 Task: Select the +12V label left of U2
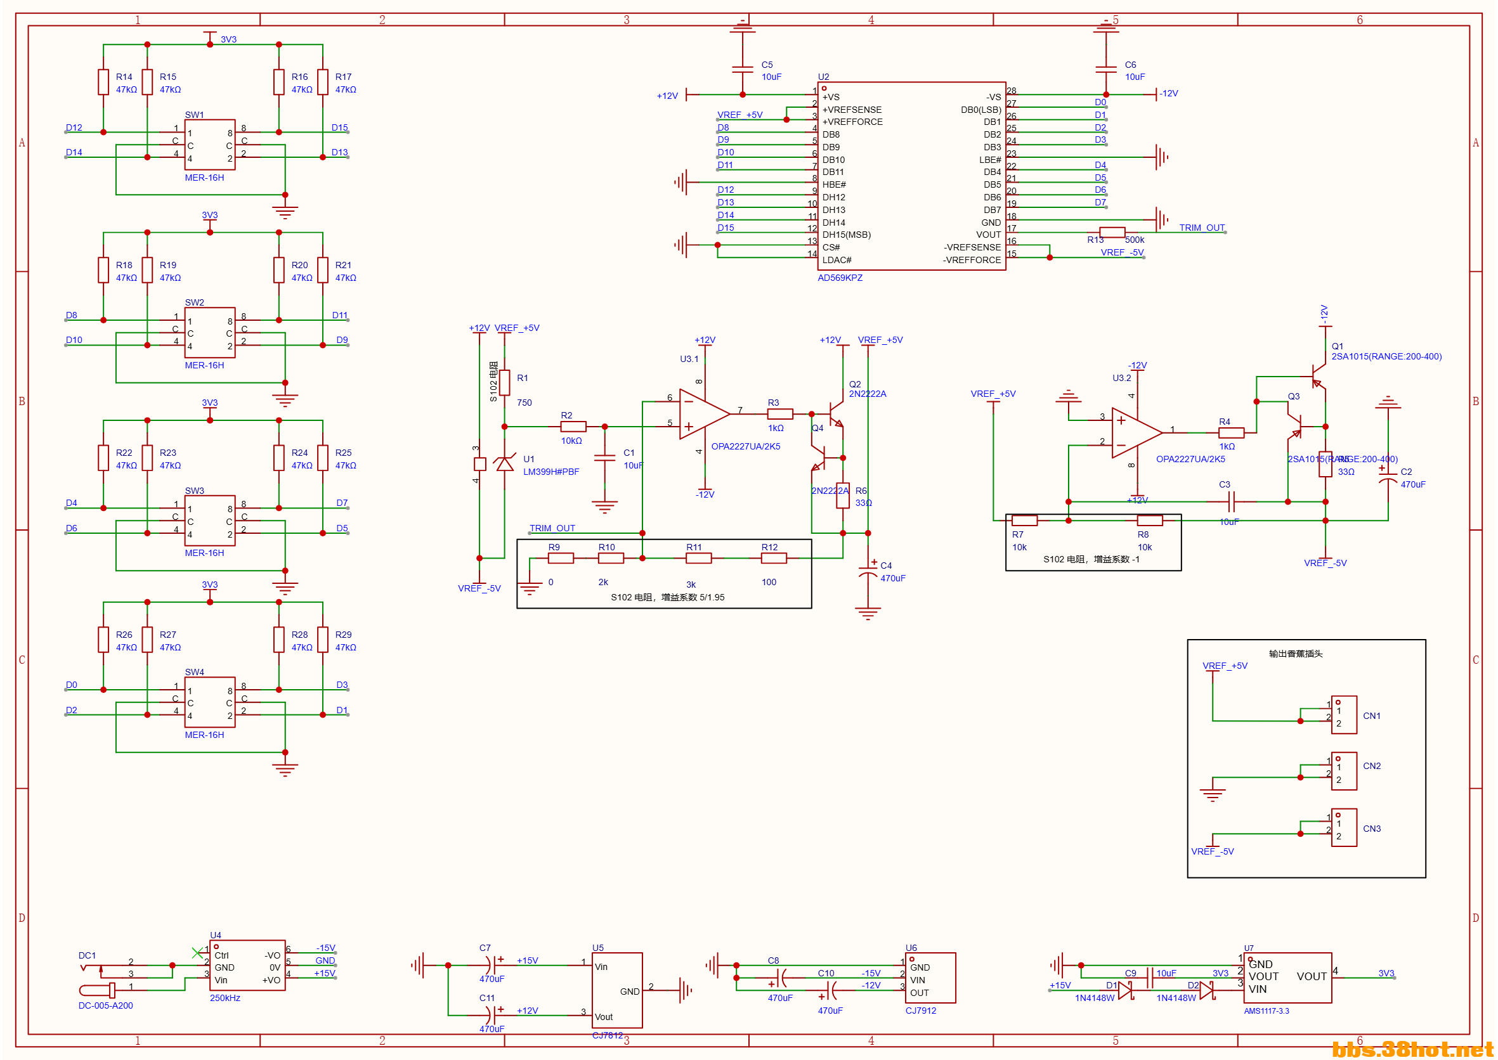pos(667,95)
